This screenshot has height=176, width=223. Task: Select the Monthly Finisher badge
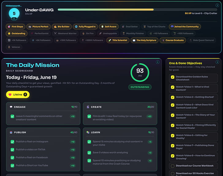click(133, 33)
